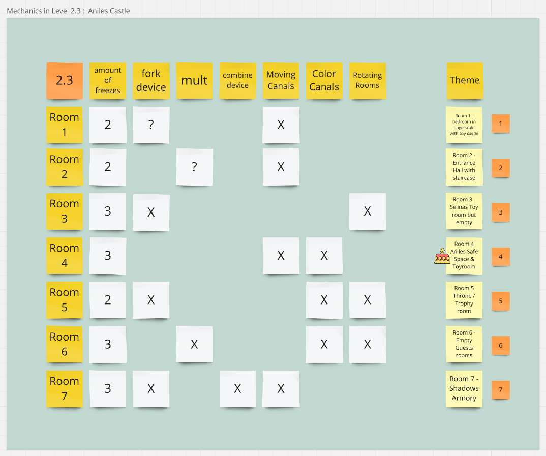Viewport: 546px width, 456px height.
Task: Click the 'Room 1' row label
Action: (65, 125)
